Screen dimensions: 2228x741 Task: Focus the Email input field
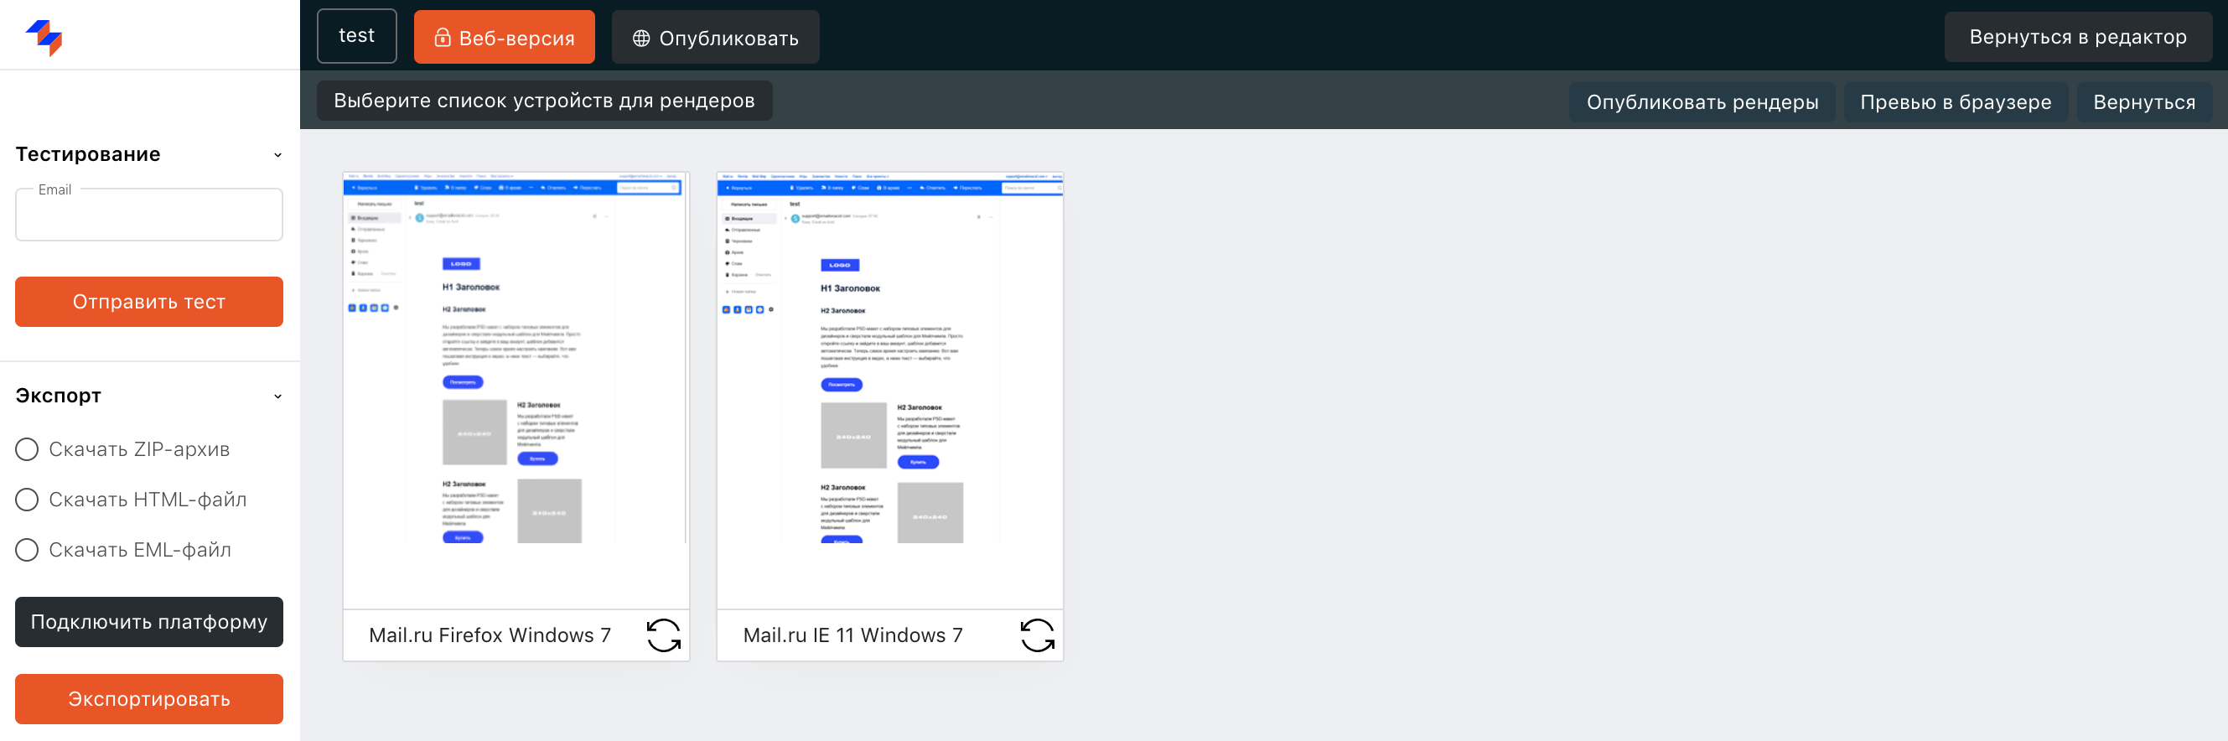point(148,215)
